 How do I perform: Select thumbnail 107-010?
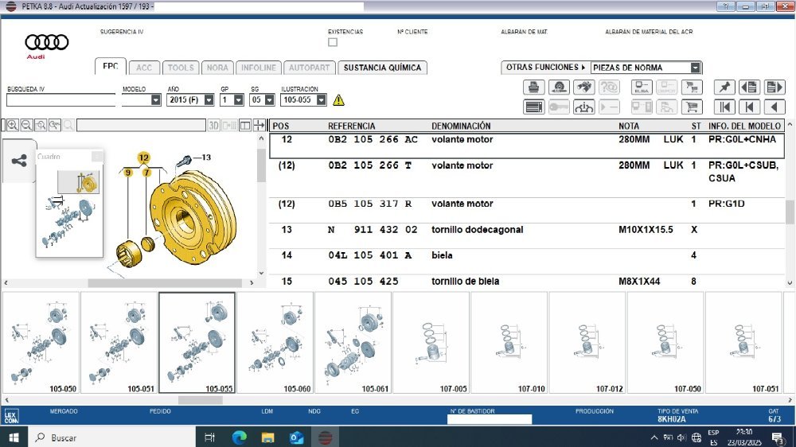tap(509, 343)
